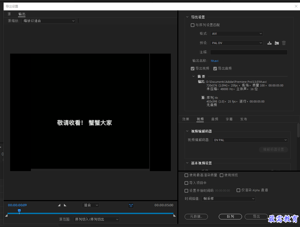300x227 pixels.
Task: Enable use maximum render quality
Action: point(186,175)
